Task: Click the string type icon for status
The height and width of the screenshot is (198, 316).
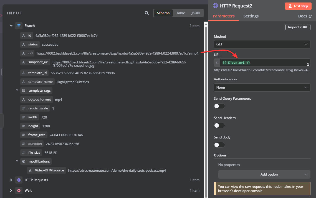Action: 24,45
